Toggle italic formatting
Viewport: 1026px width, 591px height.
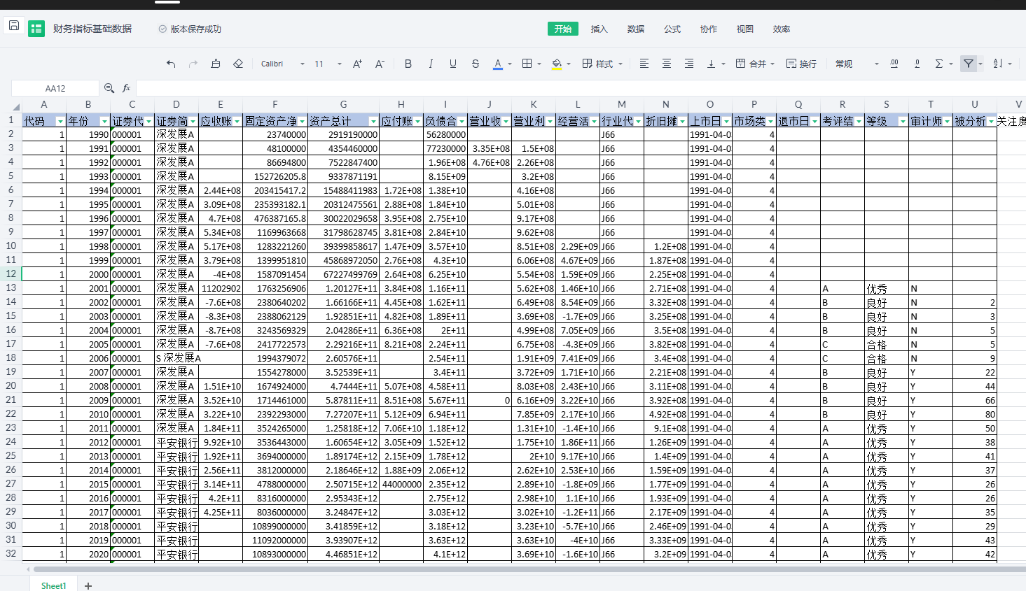pos(431,64)
